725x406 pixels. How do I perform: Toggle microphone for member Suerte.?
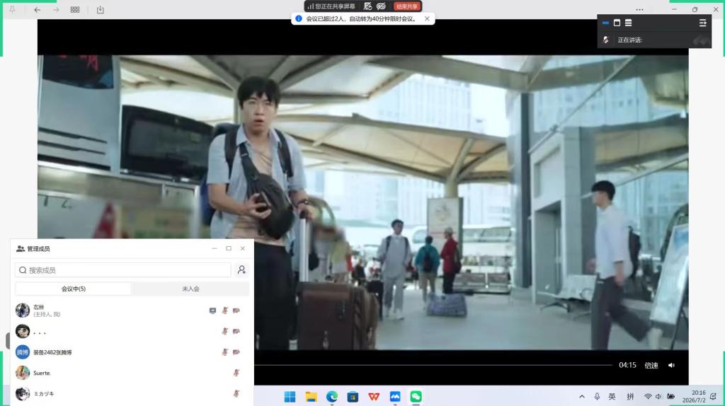(236, 373)
